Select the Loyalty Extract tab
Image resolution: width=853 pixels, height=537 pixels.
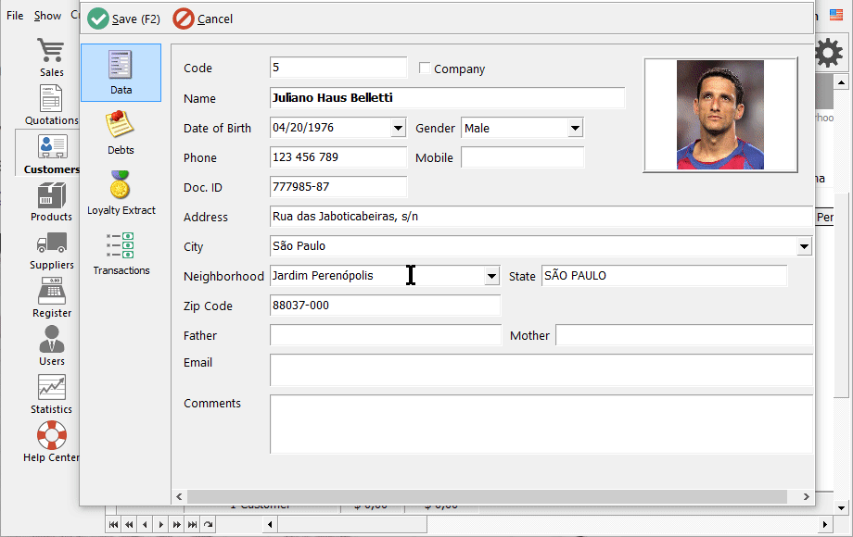tap(121, 193)
